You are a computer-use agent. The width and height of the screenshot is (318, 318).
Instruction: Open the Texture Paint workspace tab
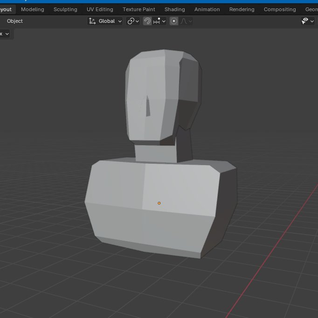pyautogui.click(x=139, y=9)
